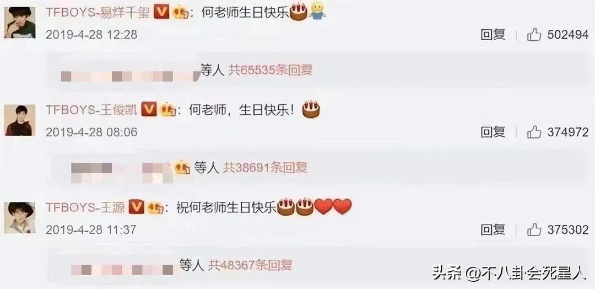The width and height of the screenshot is (595, 289).
Task: Click the thumbs-up medal badge after TFBOYS-易烊千玺
Action: click(x=181, y=13)
